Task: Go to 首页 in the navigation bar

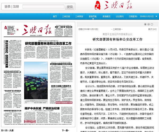Action: [55, 16]
